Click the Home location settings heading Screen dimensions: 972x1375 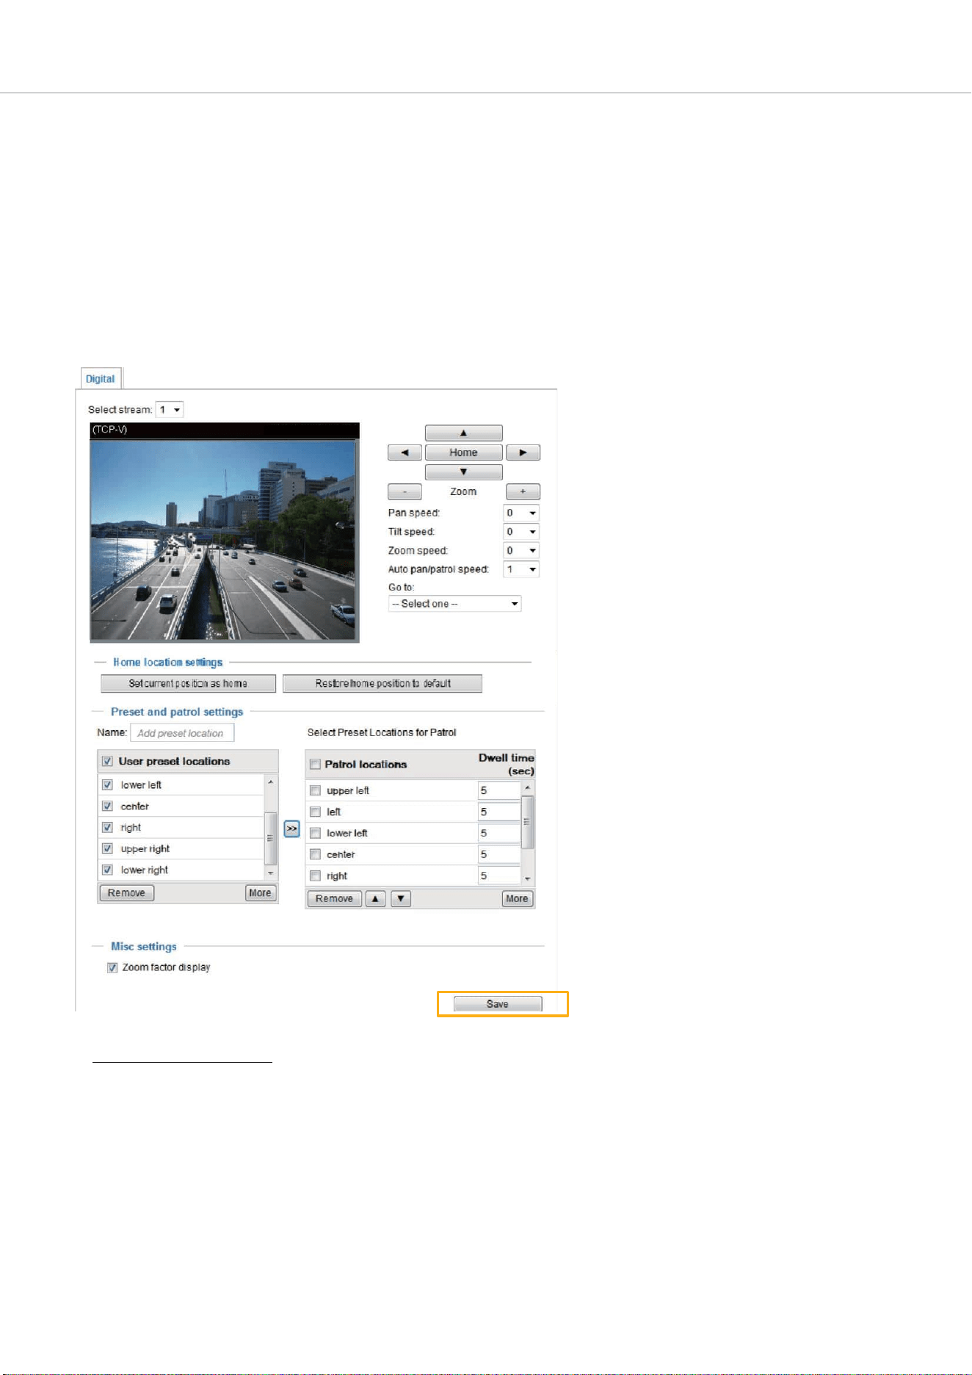[167, 663]
